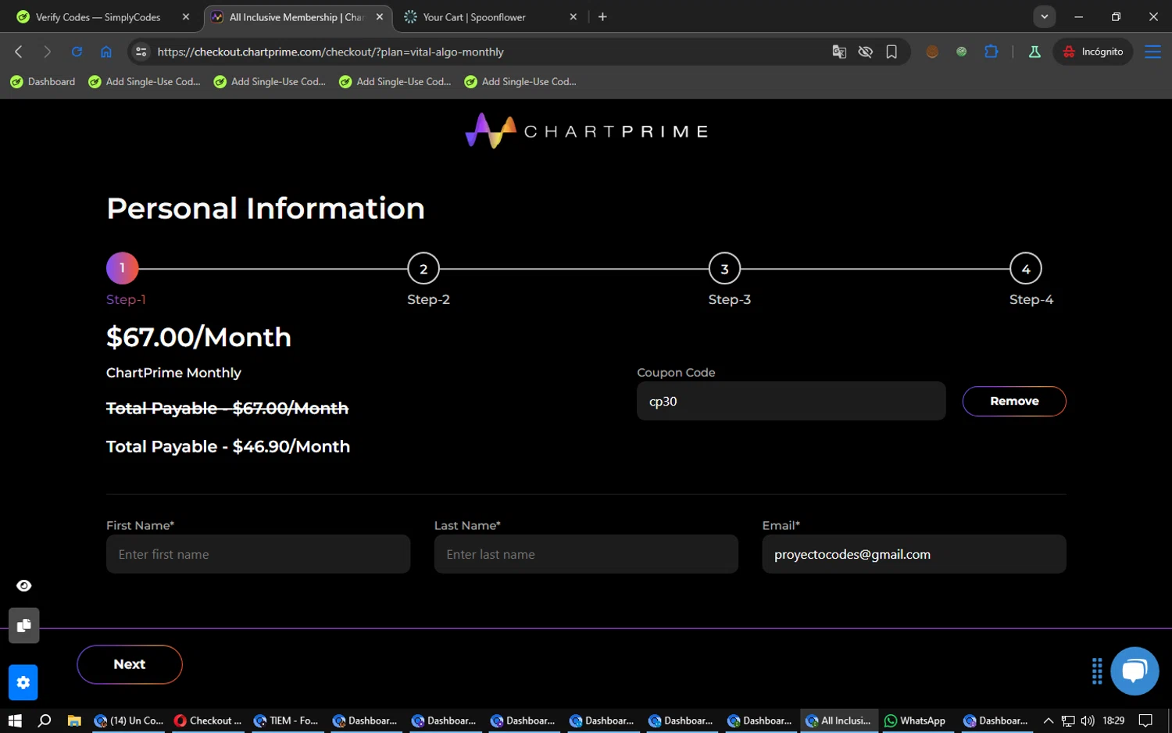Remove the applied cp30 coupon
1172x733 pixels.
(x=1014, y=401)
